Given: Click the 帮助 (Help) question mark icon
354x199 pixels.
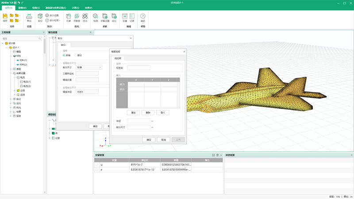Looking at the screenshot, I should click(142, 16).
